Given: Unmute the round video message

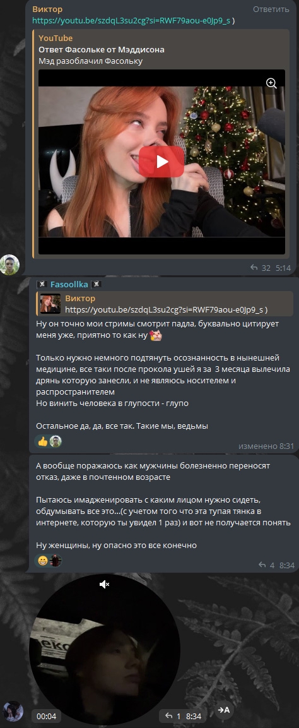Looking at the screenshot, I should (x=104, y=584).
